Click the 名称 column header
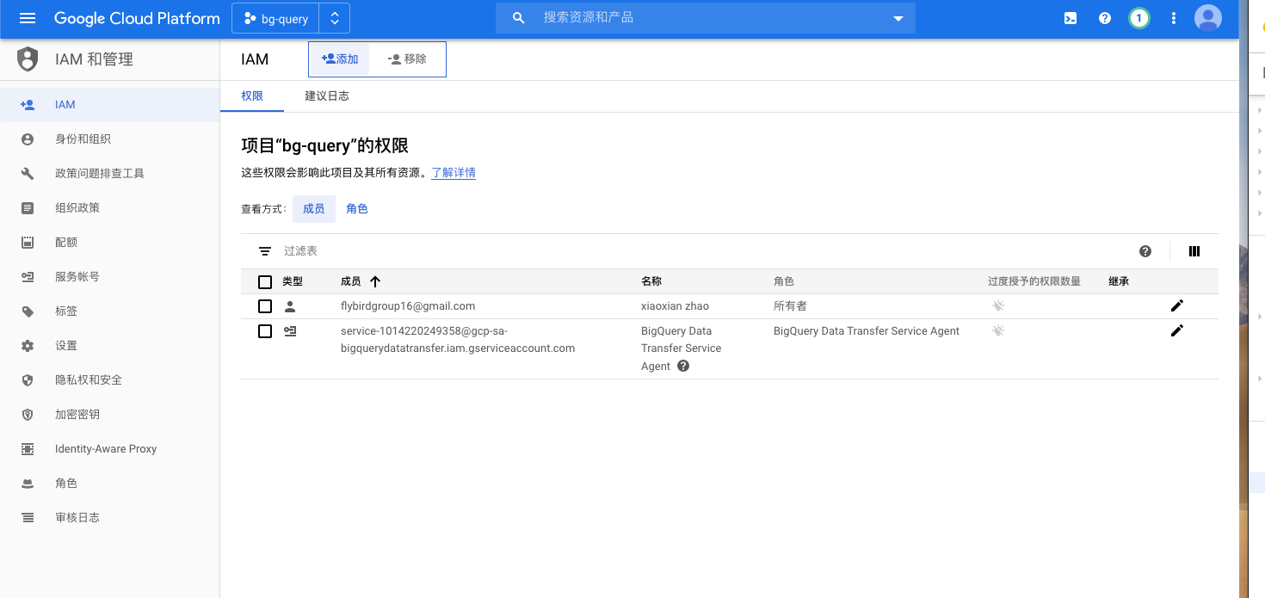This screenshot has height=598, width=1265. click(x=651, y=281)
